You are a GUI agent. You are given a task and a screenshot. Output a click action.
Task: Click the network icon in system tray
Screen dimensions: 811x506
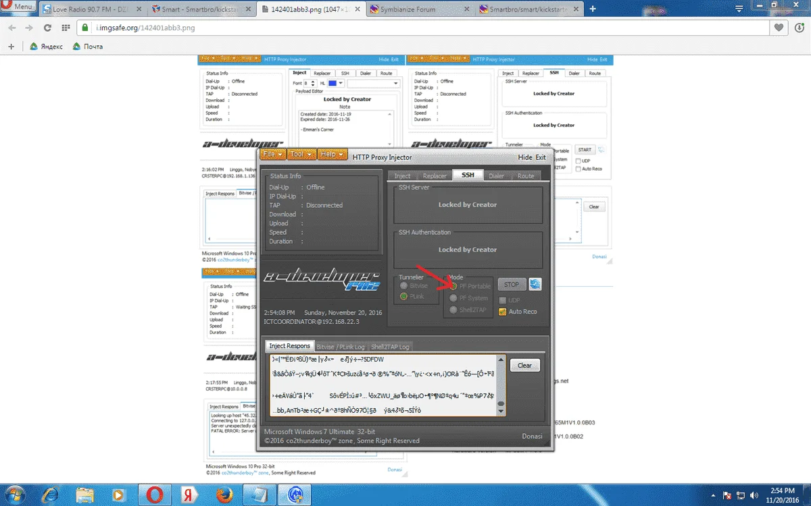point(740,495)
